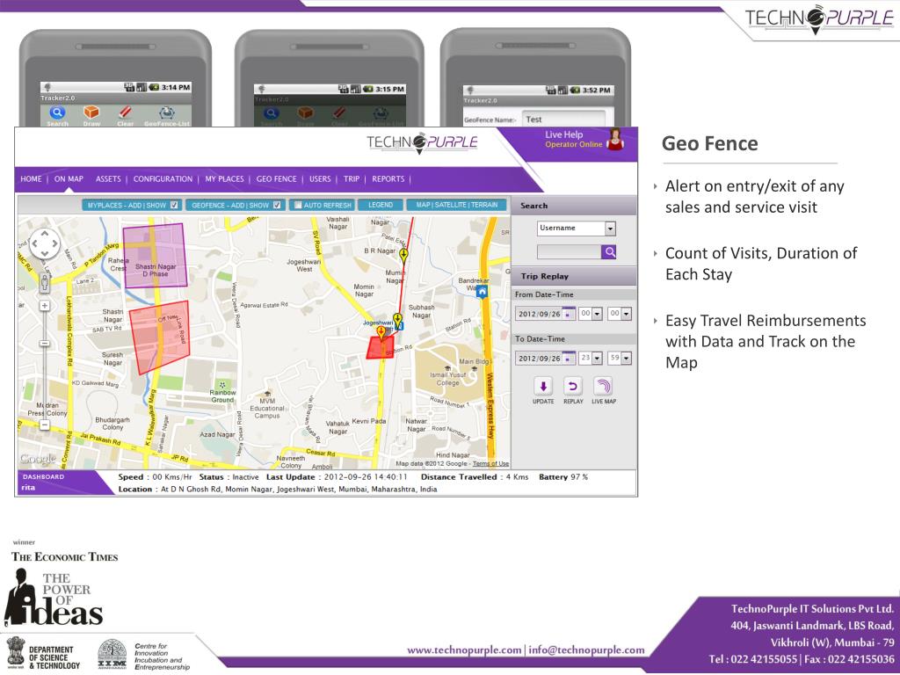Click blue home marker near Bandrekar Wadi
The image size is (900, 675).
click(x=483, y=292)
